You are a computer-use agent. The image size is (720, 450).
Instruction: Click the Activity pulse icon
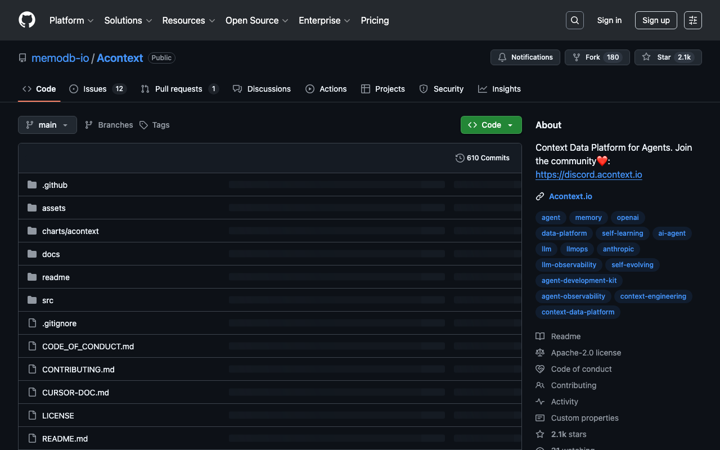540,402
